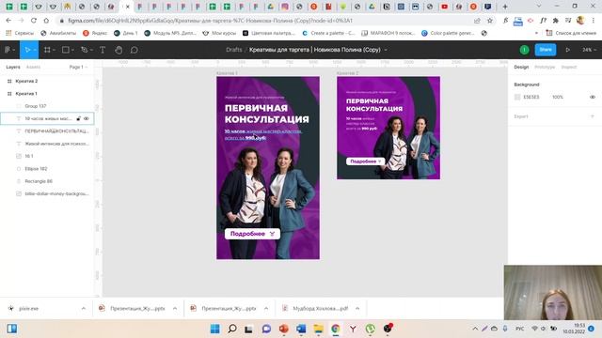Open the shape tools options arrow

click(x=72, y=50)
